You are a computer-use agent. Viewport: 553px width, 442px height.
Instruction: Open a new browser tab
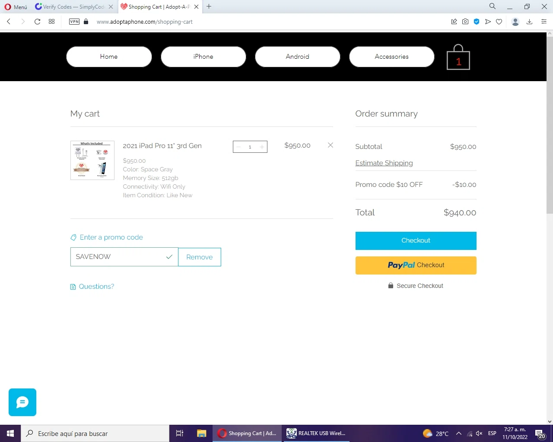pyautogui.click(x=209, y=6)
